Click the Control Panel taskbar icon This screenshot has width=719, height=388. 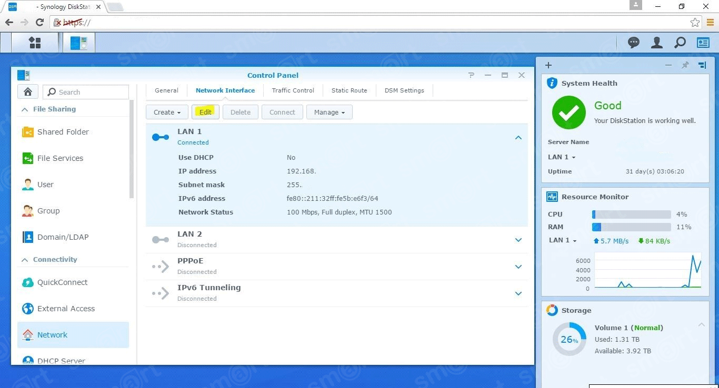tap(79, 43)
